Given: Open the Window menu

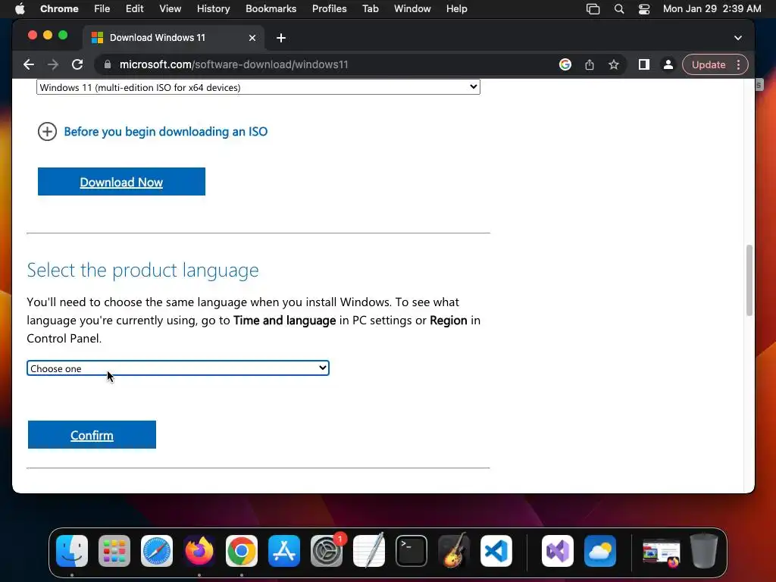Looking at the screenshot, I should 412,9.
